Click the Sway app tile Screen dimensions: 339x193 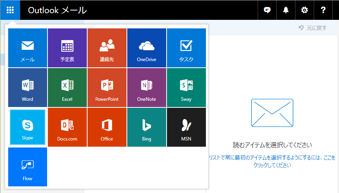[186, 88]
